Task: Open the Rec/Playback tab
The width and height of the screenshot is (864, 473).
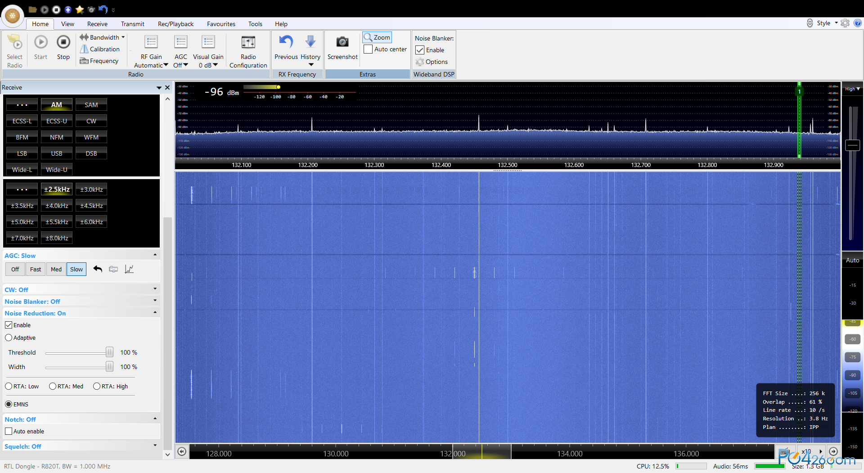Action: pyautogui.click(x=175, y=24)
